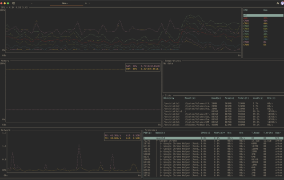Sort processes by Mem%(m) column
The height and width of the screenshot is (180, 284).
(219, 133)
